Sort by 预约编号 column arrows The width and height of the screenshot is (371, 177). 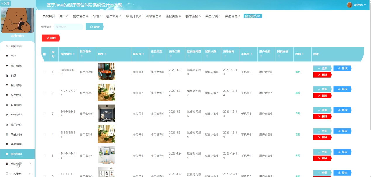pyautogui.click(x=74, y=54)
